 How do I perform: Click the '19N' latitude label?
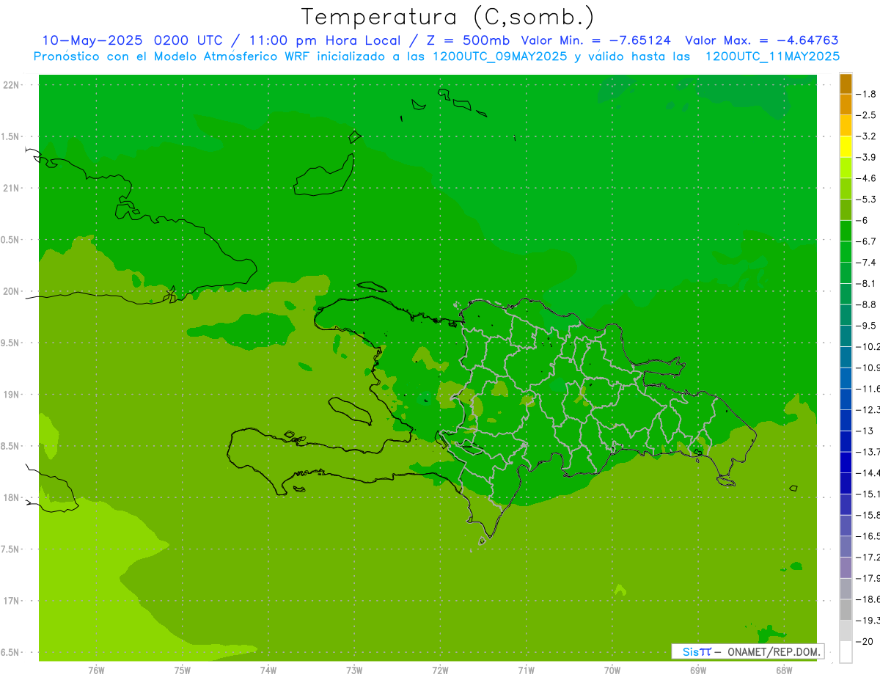pos(11,395)
